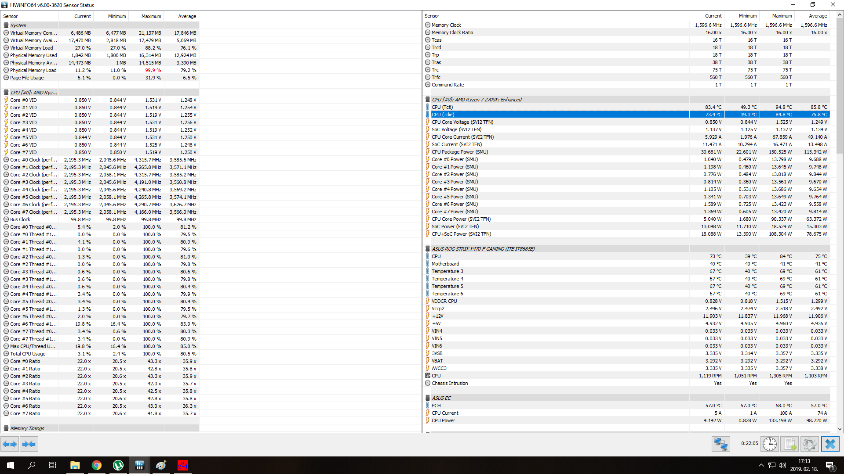Viewport: 844px width, 474px height.
Task: Select the CPU (Tdie) row
Action: [626, 115]
